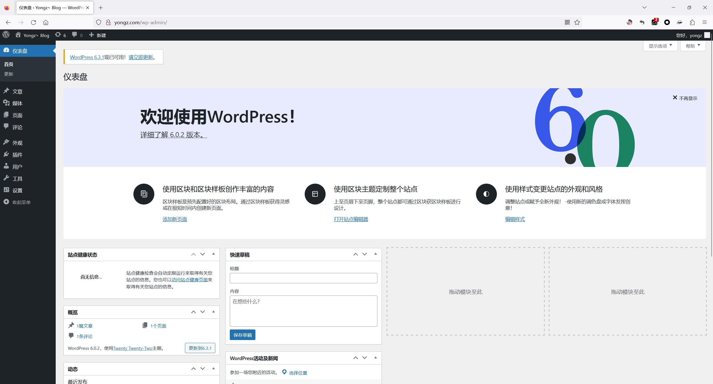This screenshot has width=713, height=384.
Task: Collapse the 快速草稿 panel
Action: (x=376, y=254)
